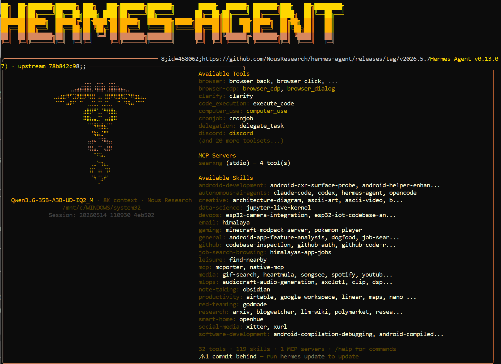
Task: Click the "Session: 20260514_110930_4eb502" line
Action: tap(101, 215)
